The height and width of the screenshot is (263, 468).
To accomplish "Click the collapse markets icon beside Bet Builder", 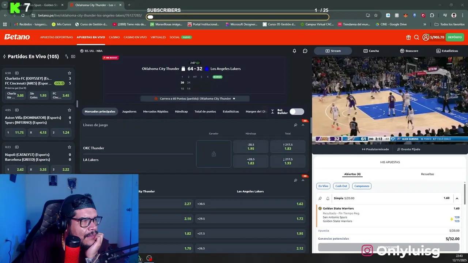I will point(272,111).
